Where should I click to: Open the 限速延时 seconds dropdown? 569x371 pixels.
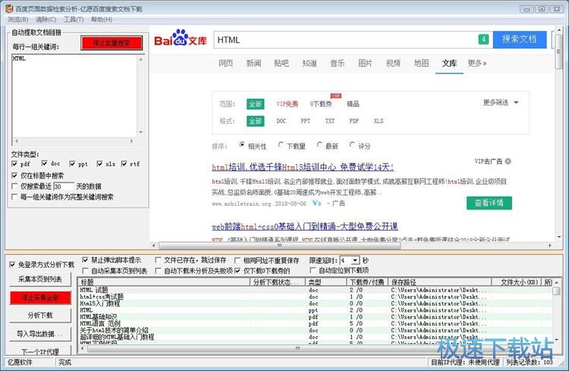tap(355, 260)
